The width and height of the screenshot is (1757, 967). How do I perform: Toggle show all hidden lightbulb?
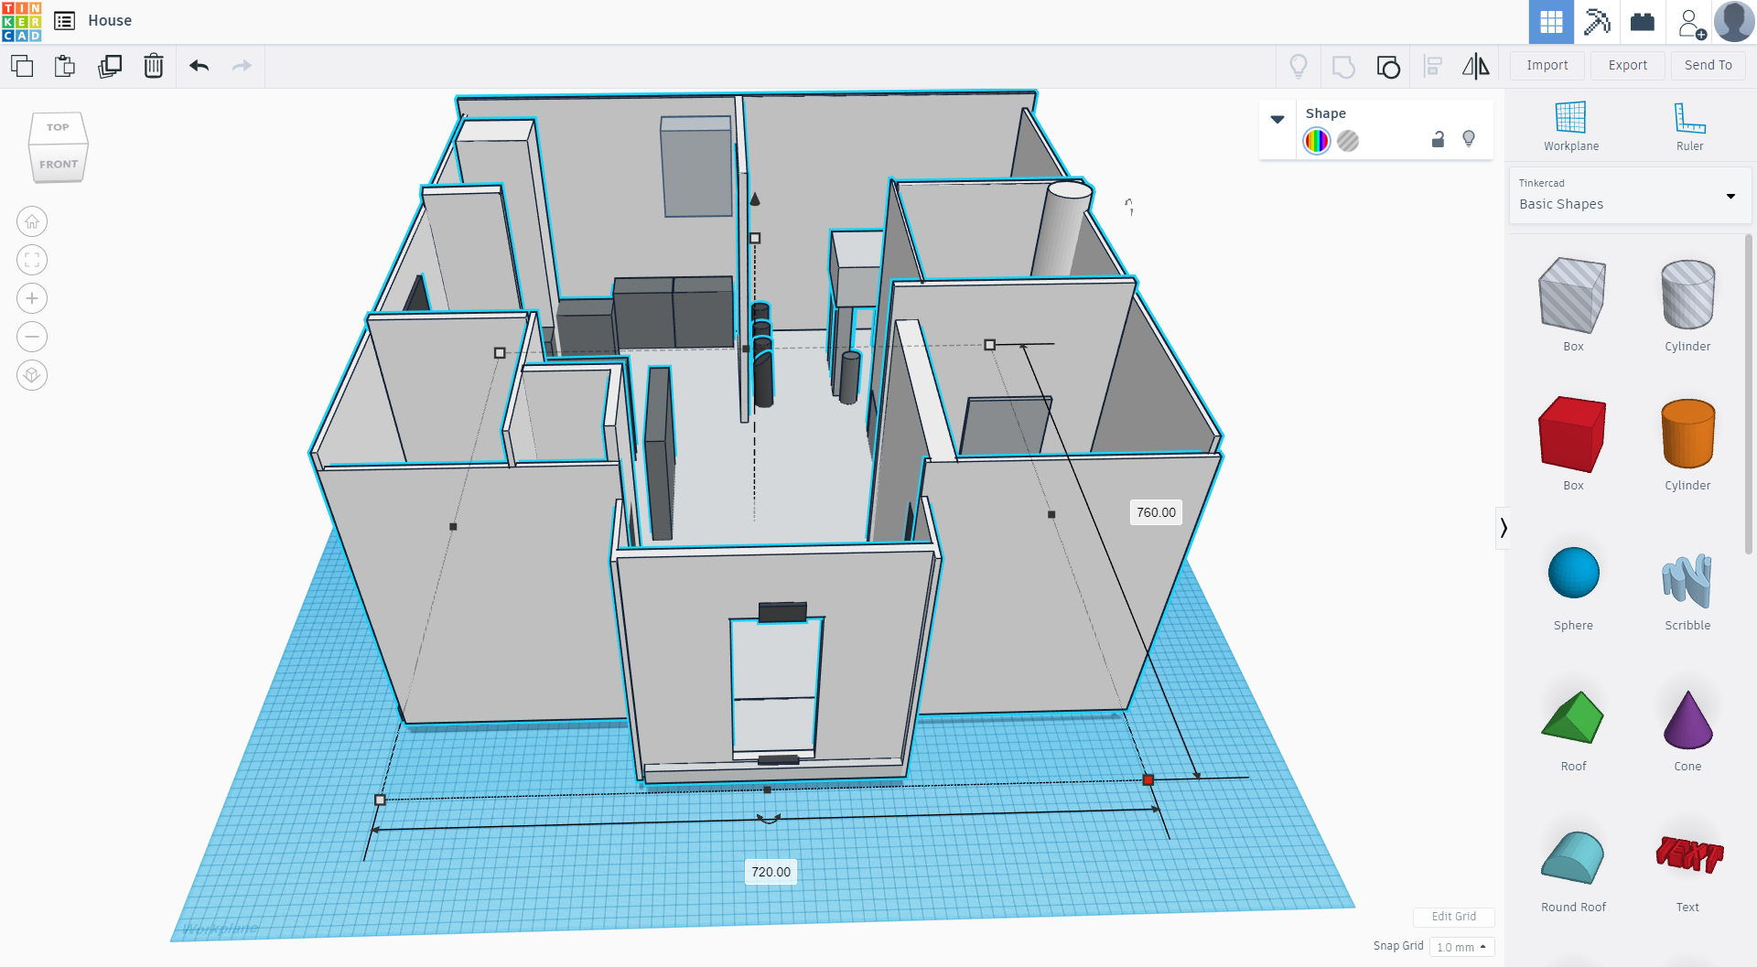[1299, 66]
